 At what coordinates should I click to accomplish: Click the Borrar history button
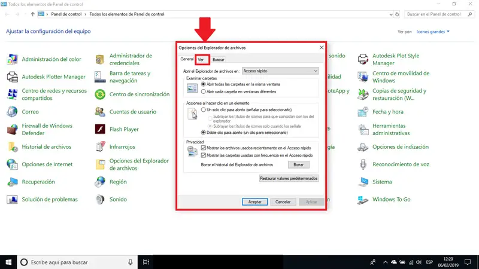tap(298, 165)
